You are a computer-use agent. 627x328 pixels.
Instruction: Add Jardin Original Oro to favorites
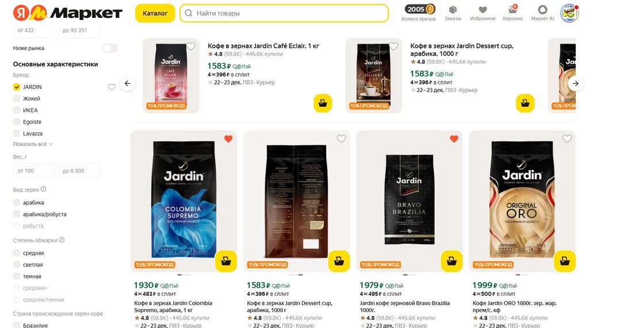click(x=567, y=139)
